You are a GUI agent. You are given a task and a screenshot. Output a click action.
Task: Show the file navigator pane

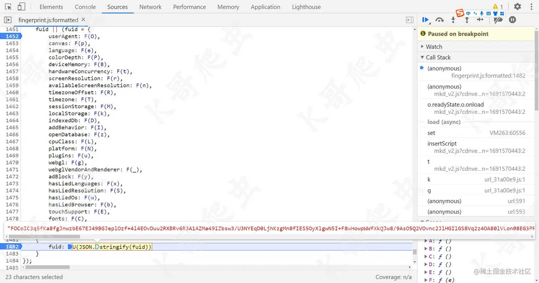[x=8, y=20]
